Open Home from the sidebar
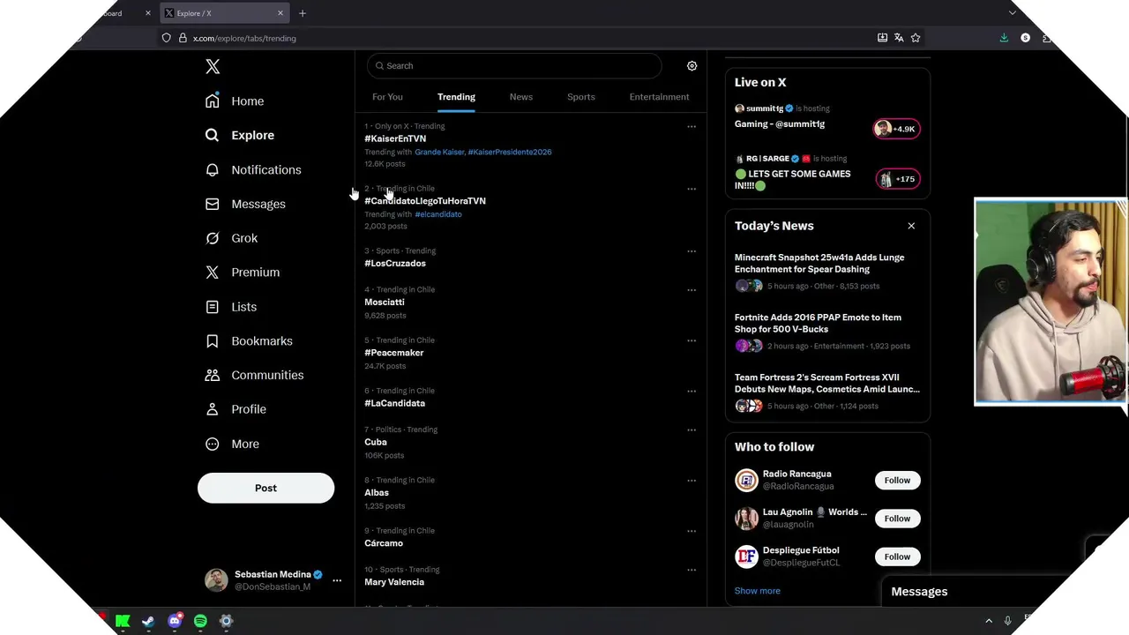 click(235, 101)
